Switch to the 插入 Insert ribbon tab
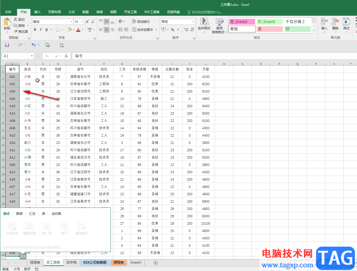Image resolution: width=357 pixels, height=271 pixels. [x=38, y=12]
